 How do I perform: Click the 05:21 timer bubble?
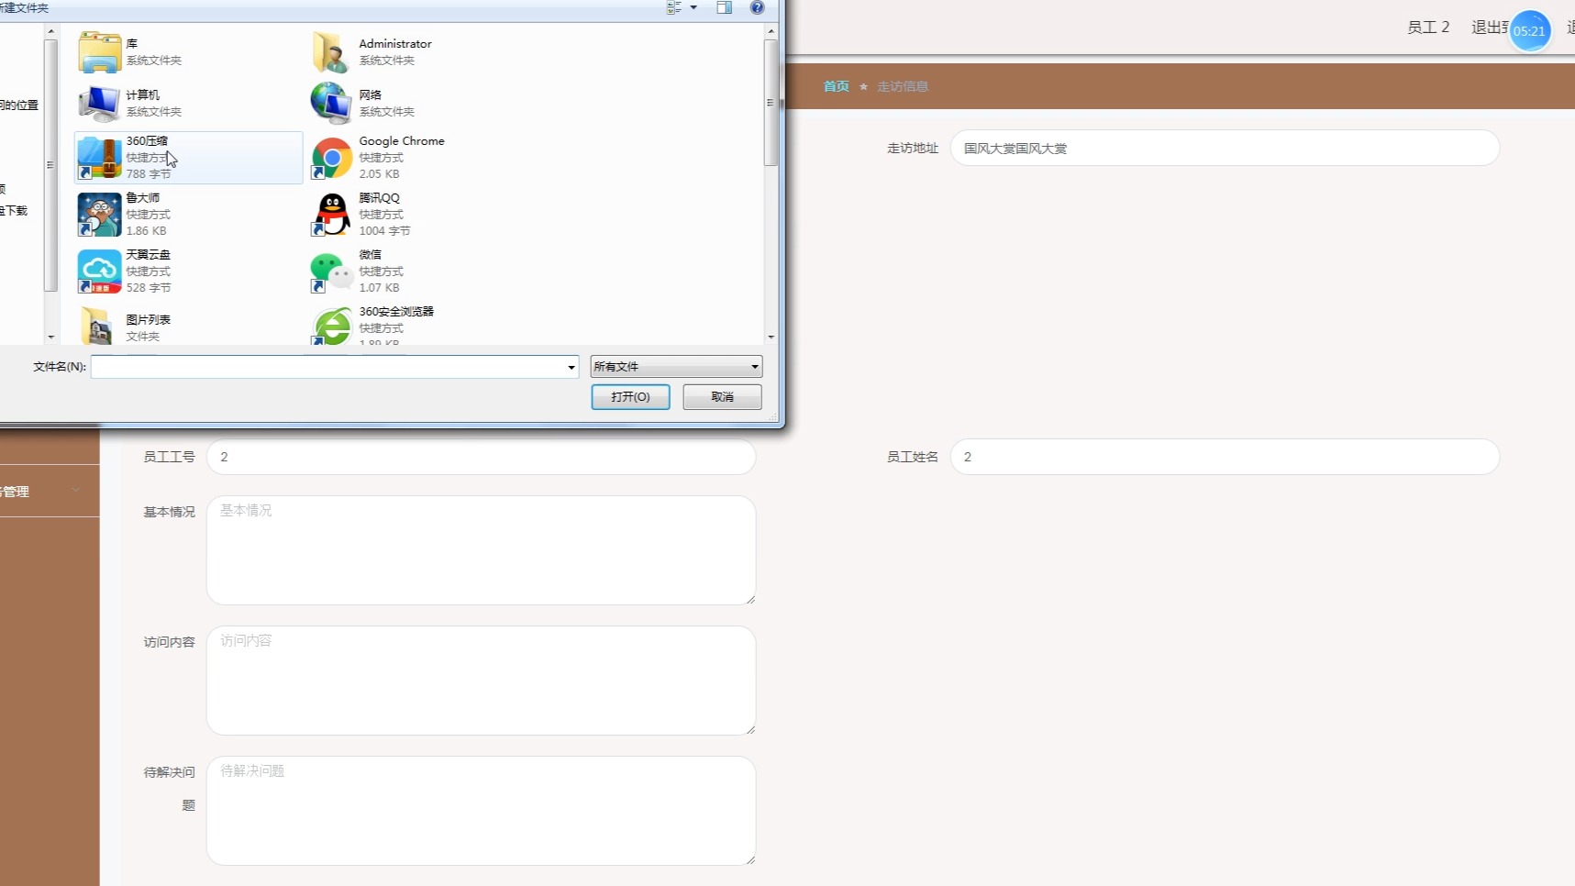coord(1529,31)
